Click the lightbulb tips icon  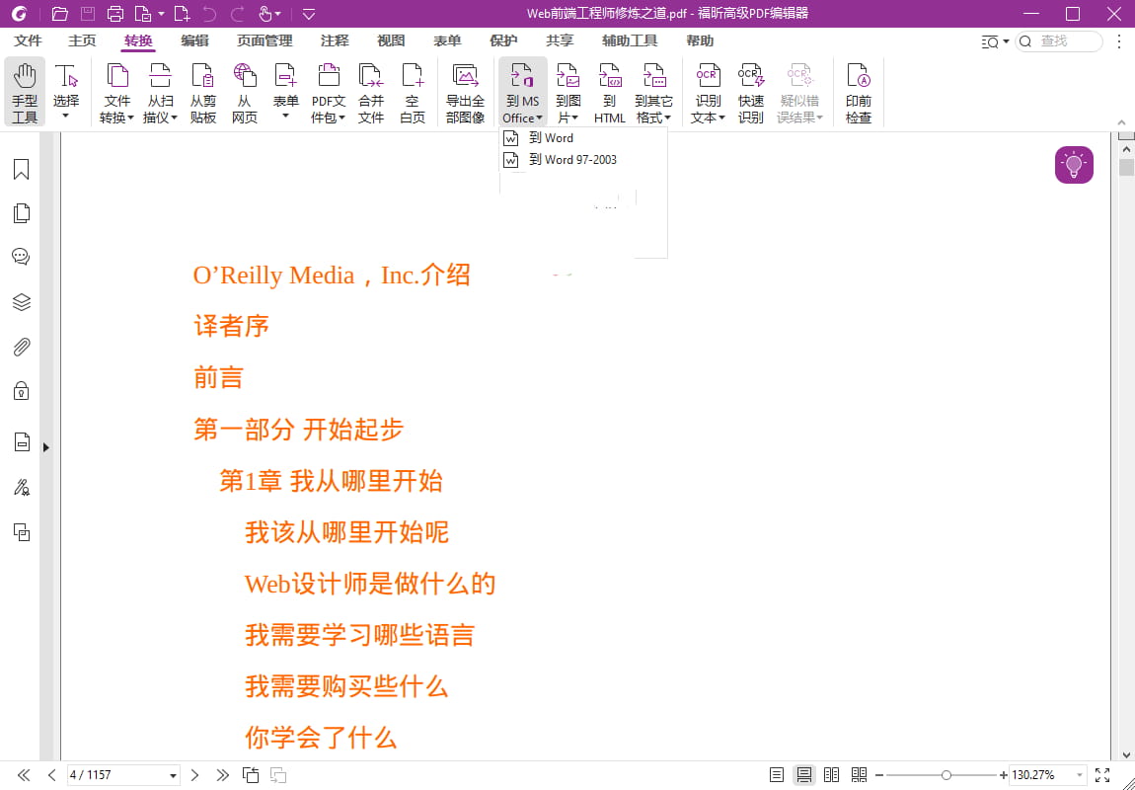[x=1074, y=165]
